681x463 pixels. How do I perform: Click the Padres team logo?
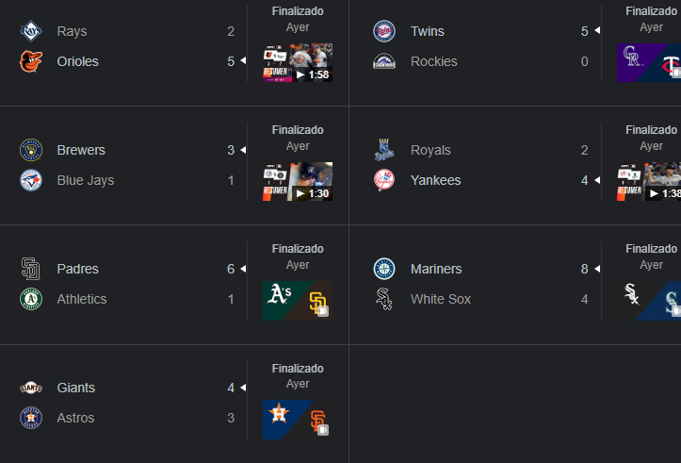31,269
